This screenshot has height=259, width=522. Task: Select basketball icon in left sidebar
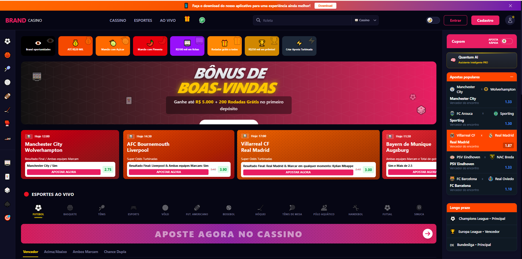(x=7, y=55)
